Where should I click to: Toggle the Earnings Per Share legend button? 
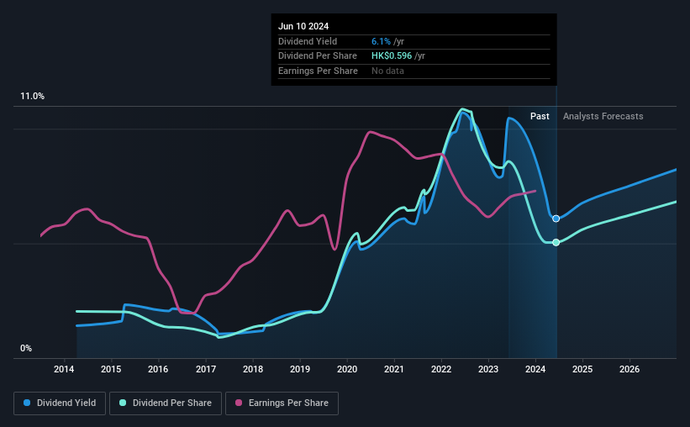point(282,403)
